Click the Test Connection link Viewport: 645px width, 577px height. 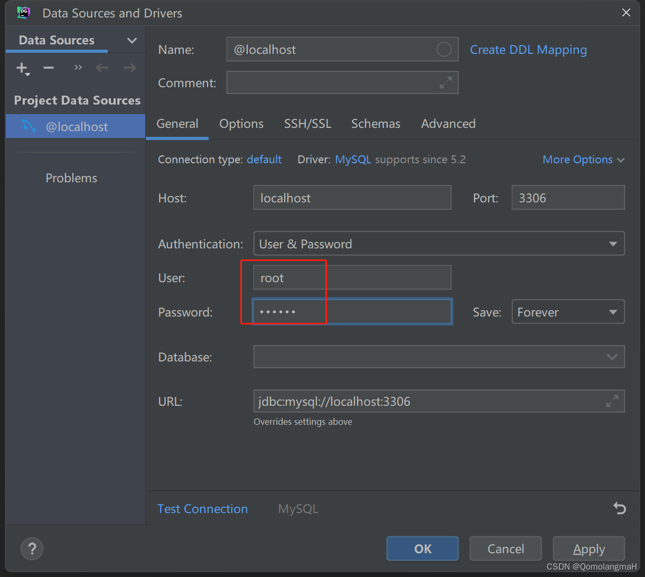coord(202,509)
